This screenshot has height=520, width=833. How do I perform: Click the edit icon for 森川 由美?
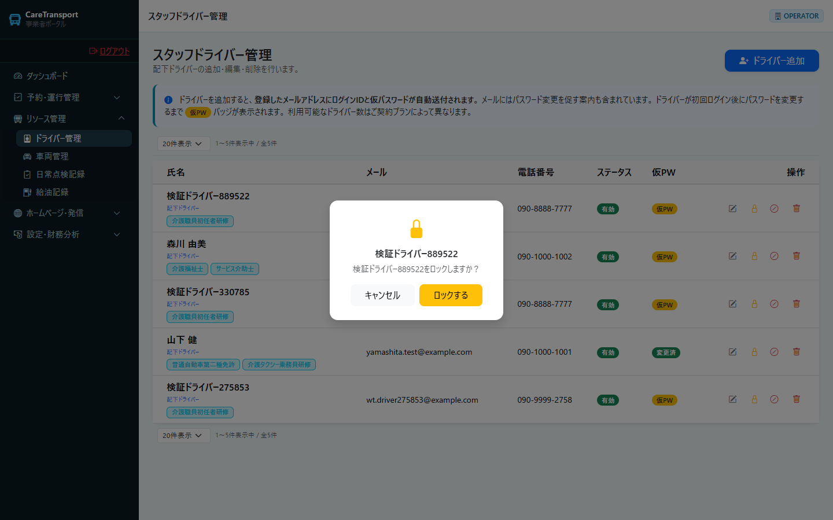click(x=732, y=256)
